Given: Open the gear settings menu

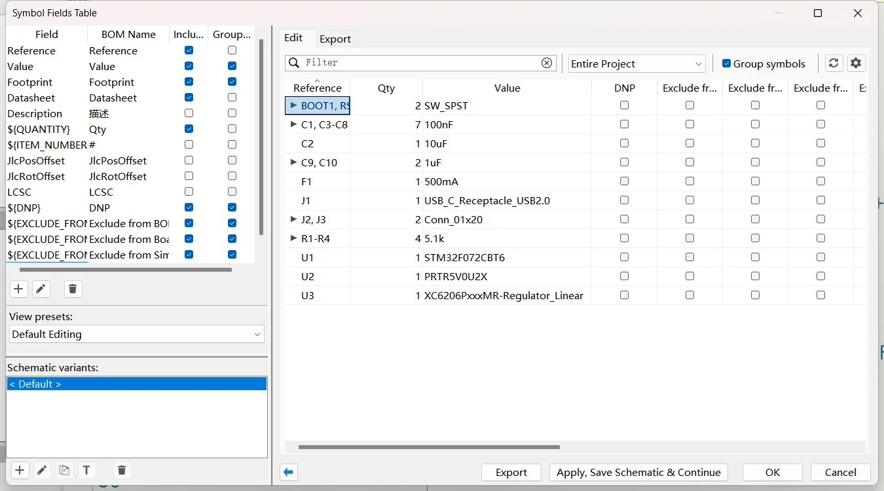Looking at the screenshot, I should (x=856, y=63).
